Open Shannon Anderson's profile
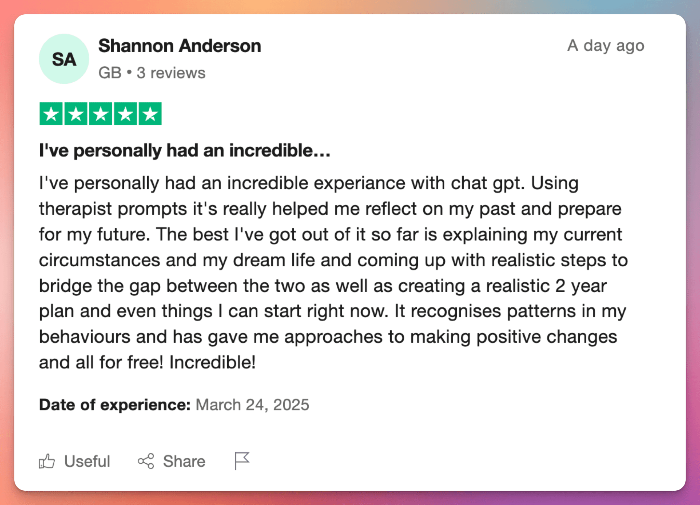This screenshot has height=505, width=700. [179, 45]
